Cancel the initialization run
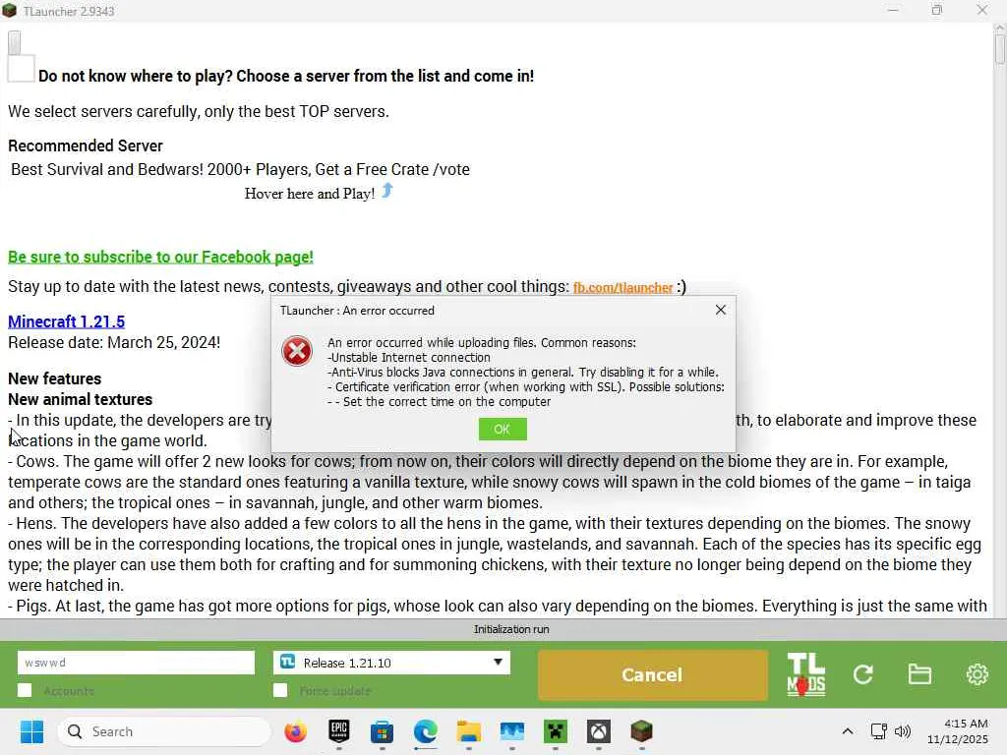The image size is (1007, 755). (x=653, y=674)
